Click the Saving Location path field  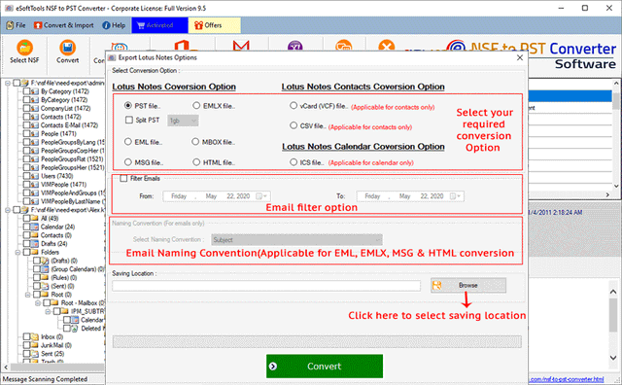(x=266, y=286)
